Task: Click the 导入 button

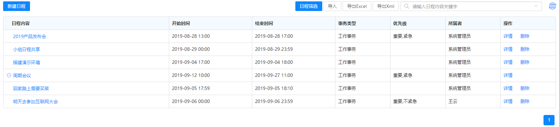Action: [x=332, y=6]
